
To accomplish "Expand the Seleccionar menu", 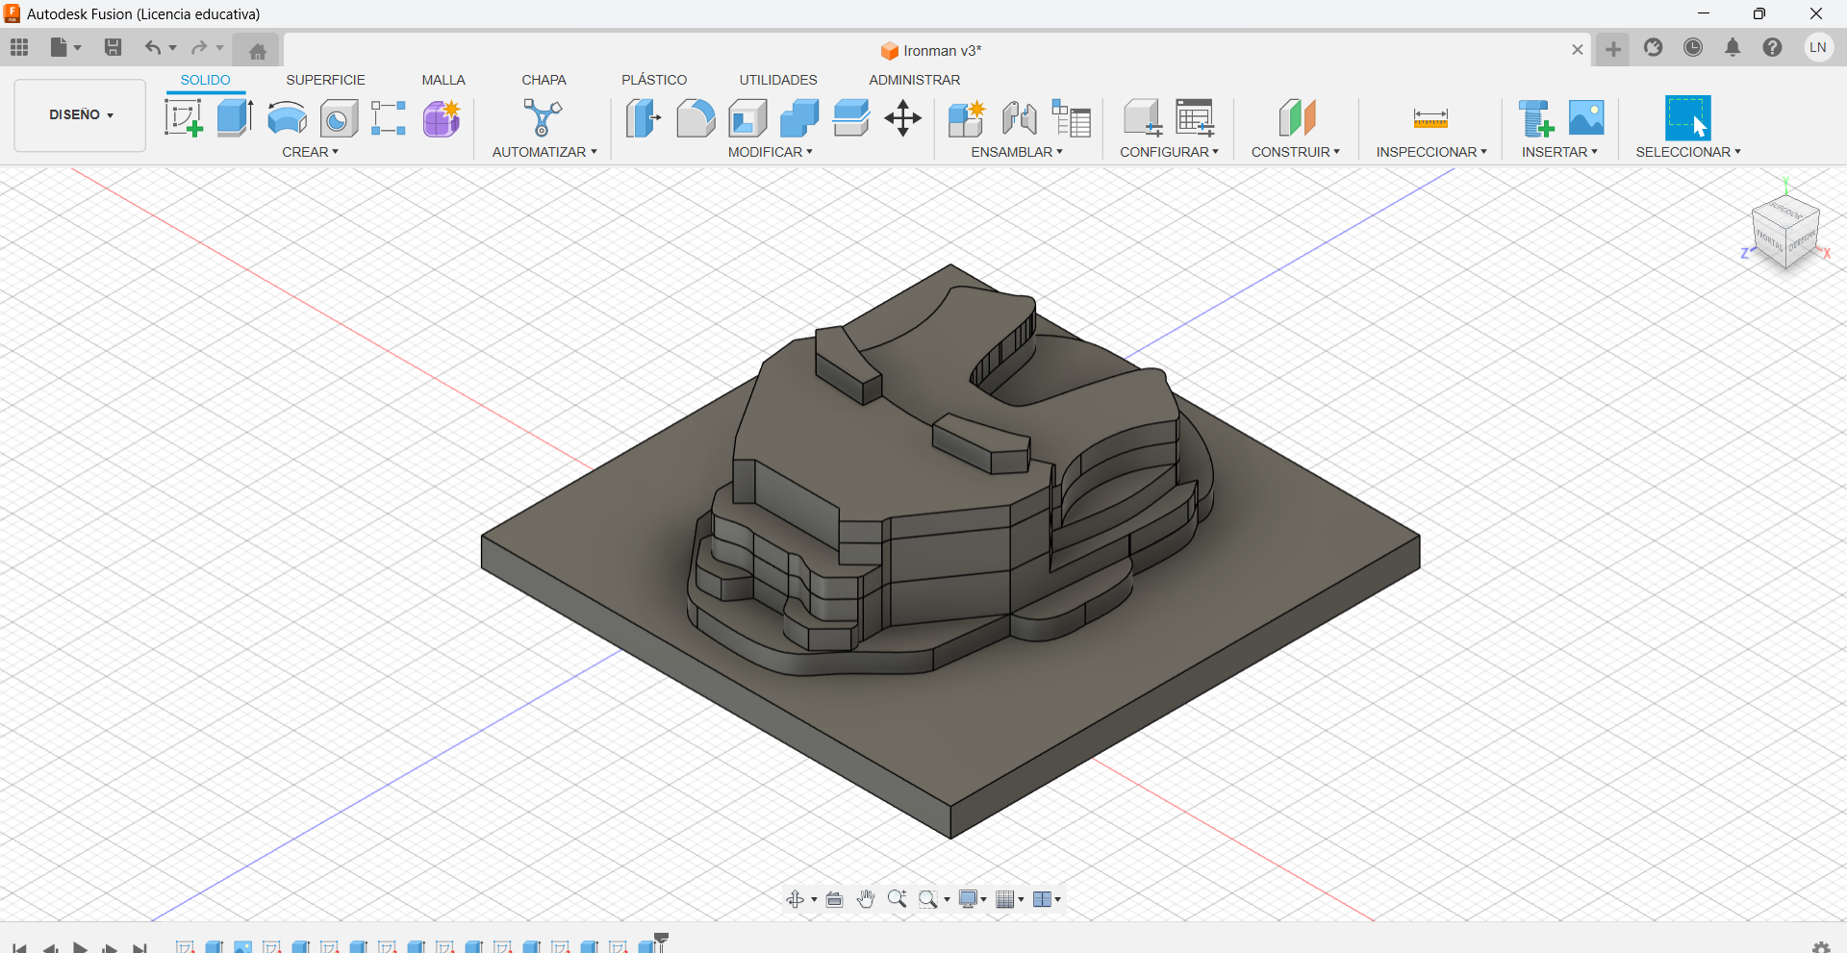I will [1688, 152].
